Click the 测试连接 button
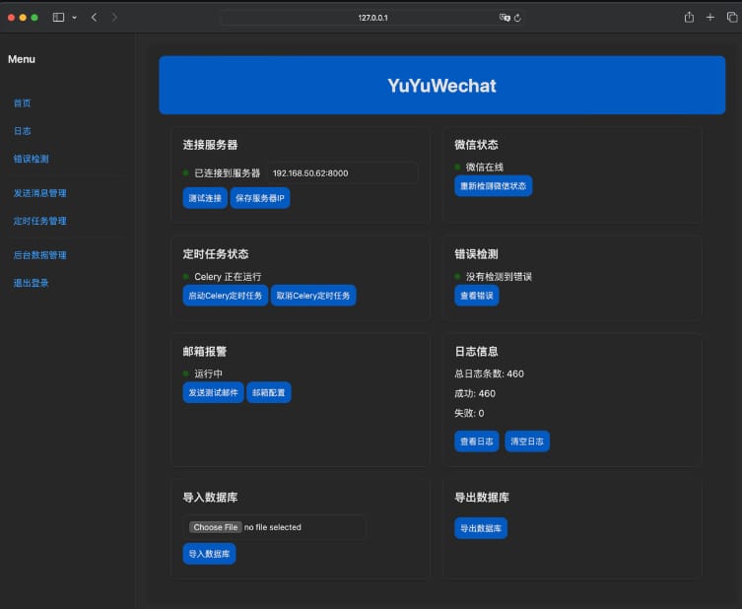Image resolution: width=742 pixels, height=609 pixels. point(205,198)
